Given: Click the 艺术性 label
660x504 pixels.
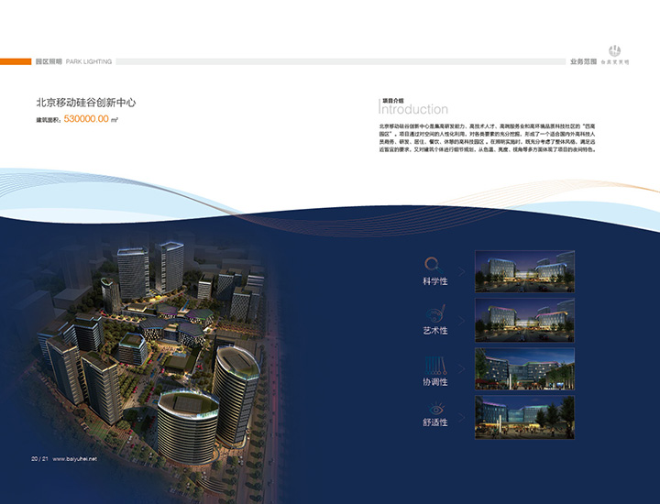Looking at the screenshot, I should point(434,331).
